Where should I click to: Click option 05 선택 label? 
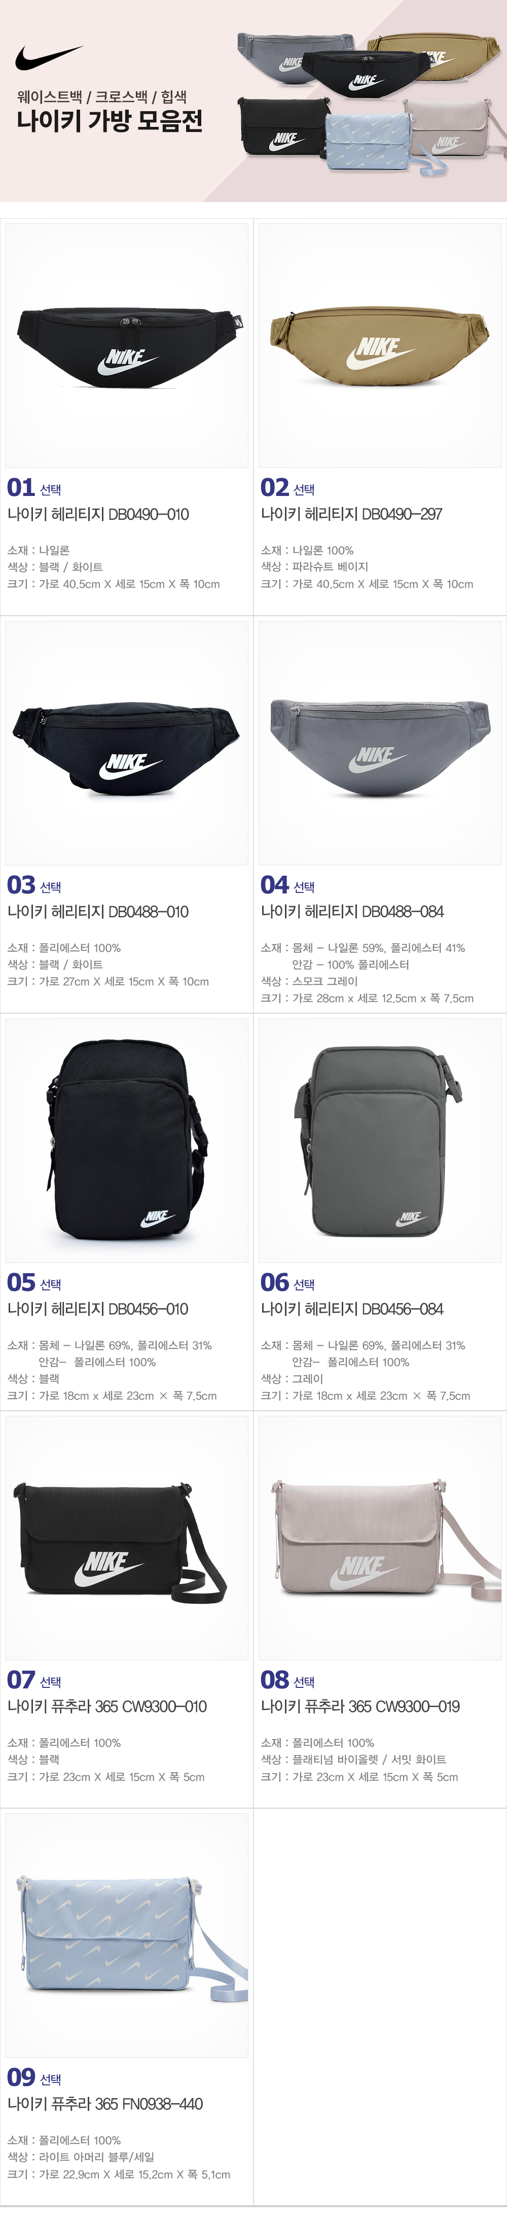34,1282
